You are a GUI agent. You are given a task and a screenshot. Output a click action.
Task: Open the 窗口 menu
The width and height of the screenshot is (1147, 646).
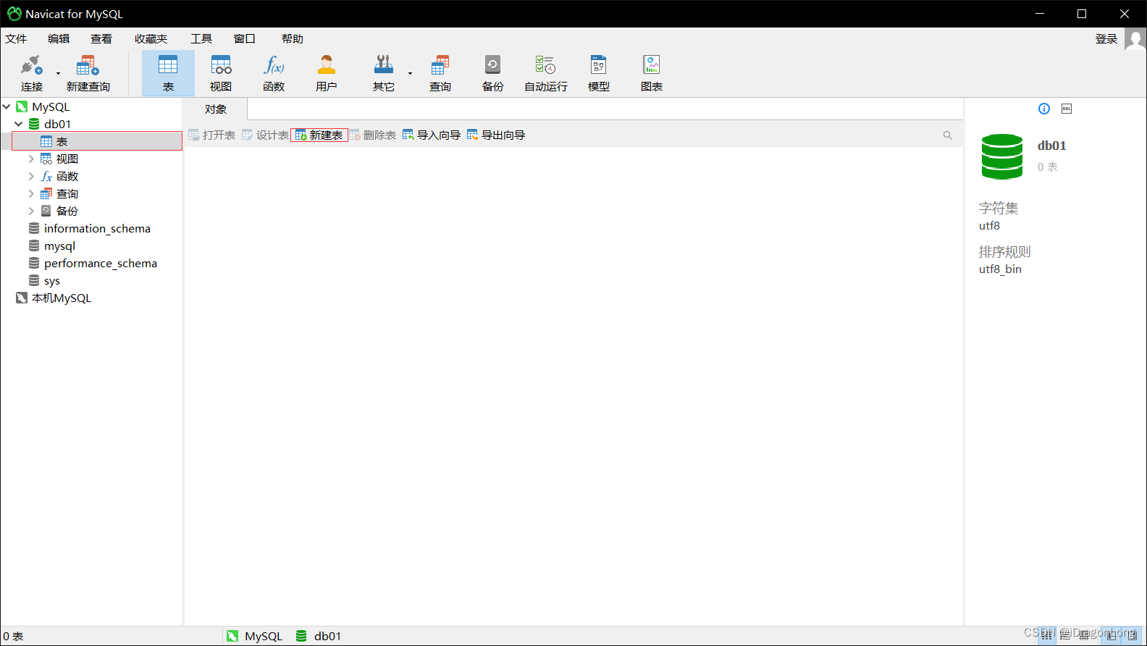[245, 39]
